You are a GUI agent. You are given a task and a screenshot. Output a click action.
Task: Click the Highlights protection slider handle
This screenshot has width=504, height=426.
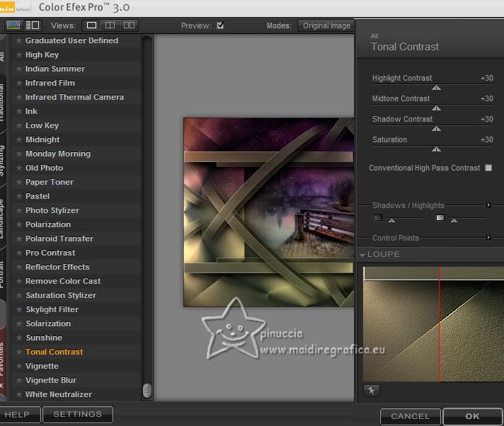454,220
